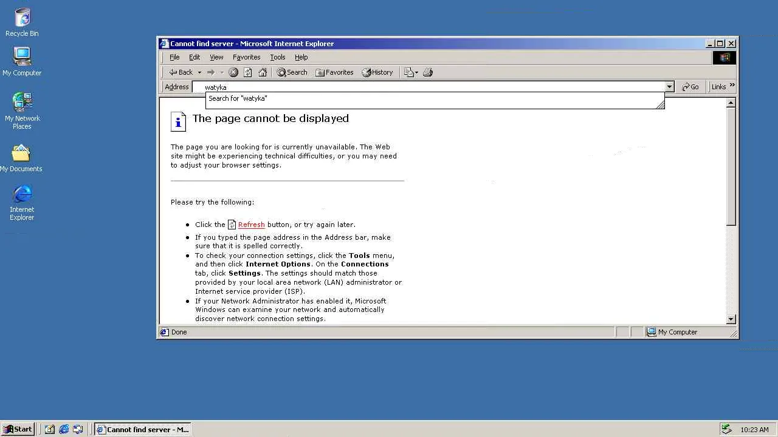Open the Favorites toolbar button

334,72
